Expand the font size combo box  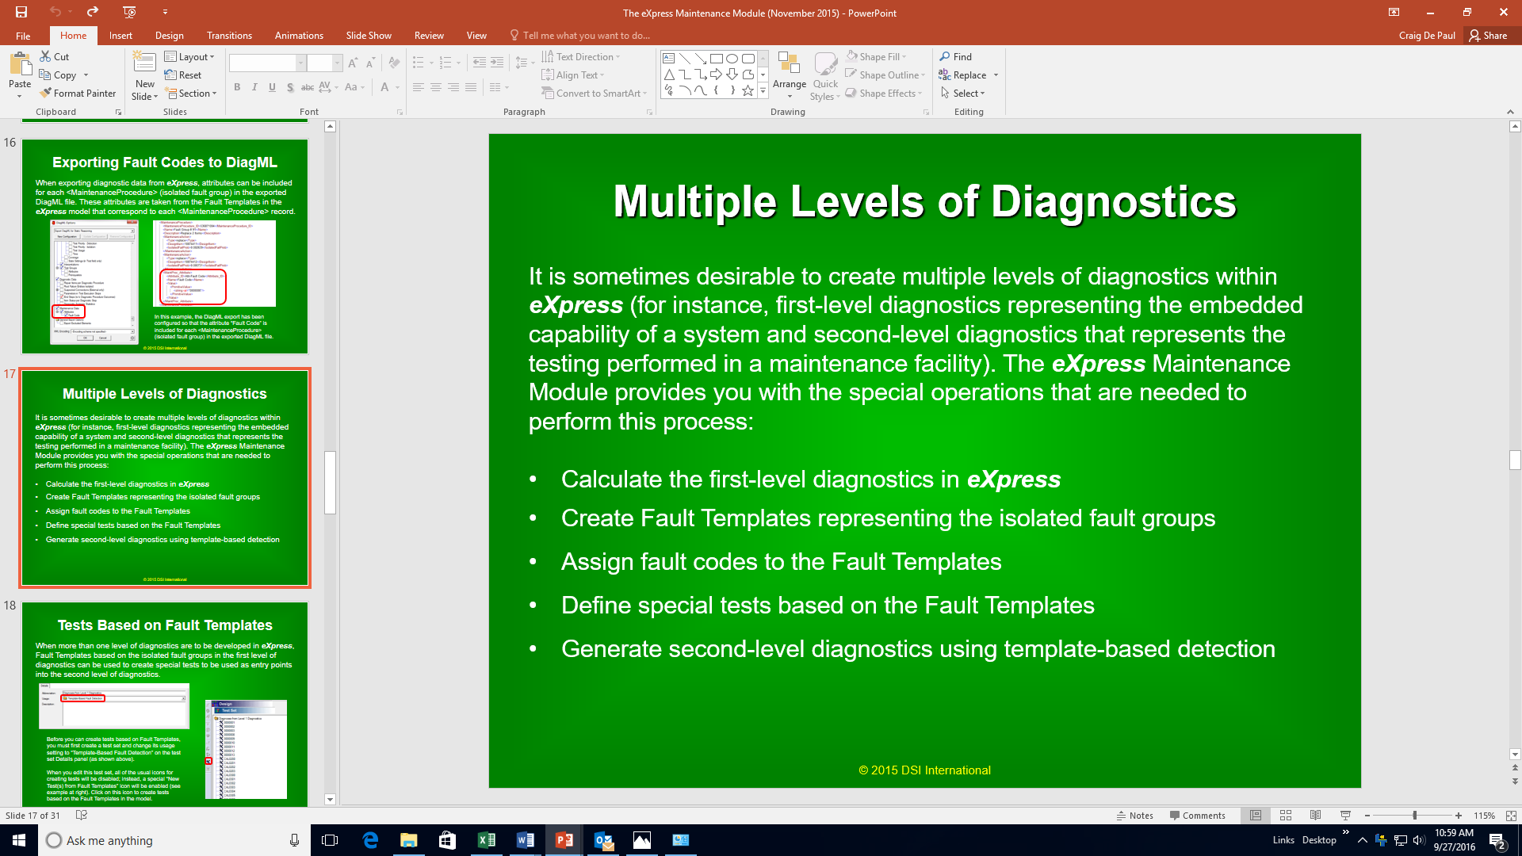point(337,63)
